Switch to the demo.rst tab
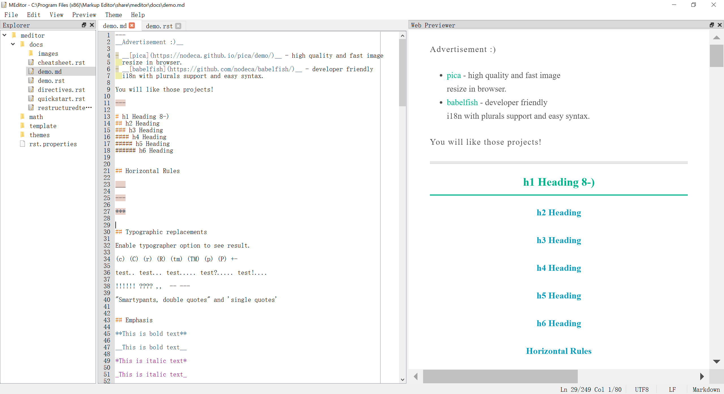724x394 pixels. click(159, 26)
